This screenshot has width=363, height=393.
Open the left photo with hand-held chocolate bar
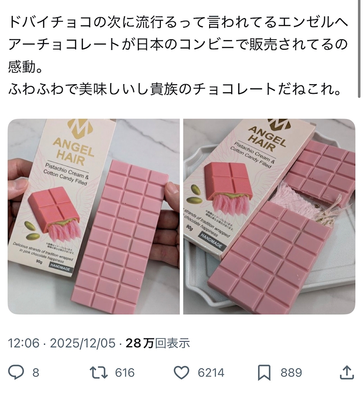coord(94,216)
